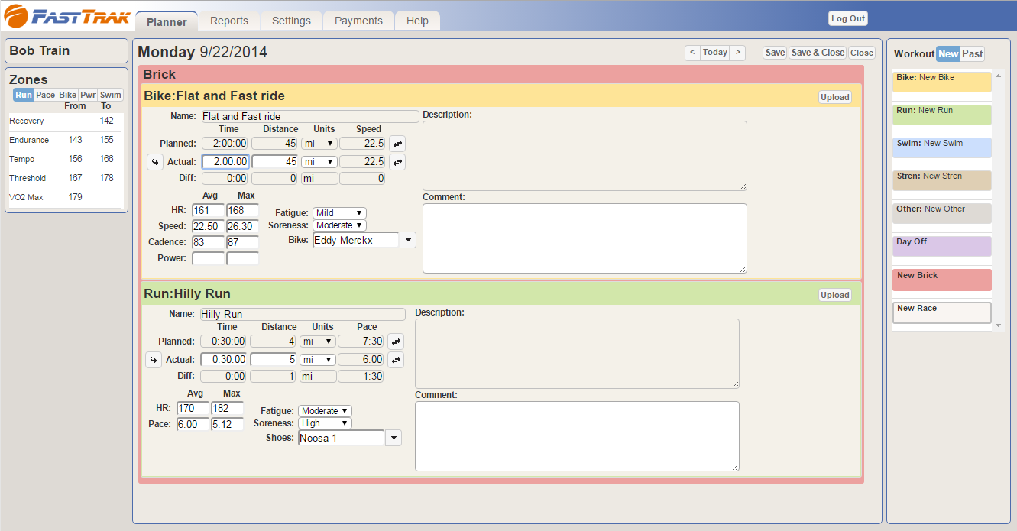Screen dimensions: 1017x531
Task: Click the swap icon beside Run Actual pace
Action: point(396,360)
